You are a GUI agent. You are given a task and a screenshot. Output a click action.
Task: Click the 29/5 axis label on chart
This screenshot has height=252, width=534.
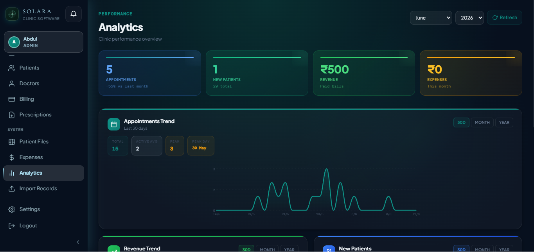pos(320,214)
